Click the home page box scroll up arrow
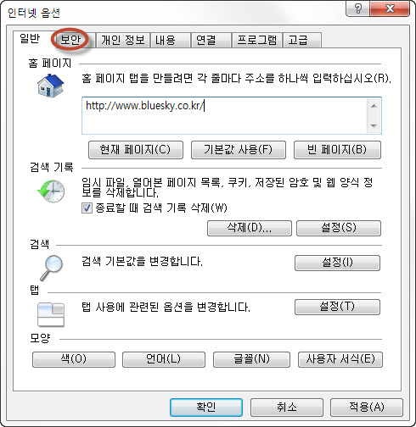 [374, 106]
